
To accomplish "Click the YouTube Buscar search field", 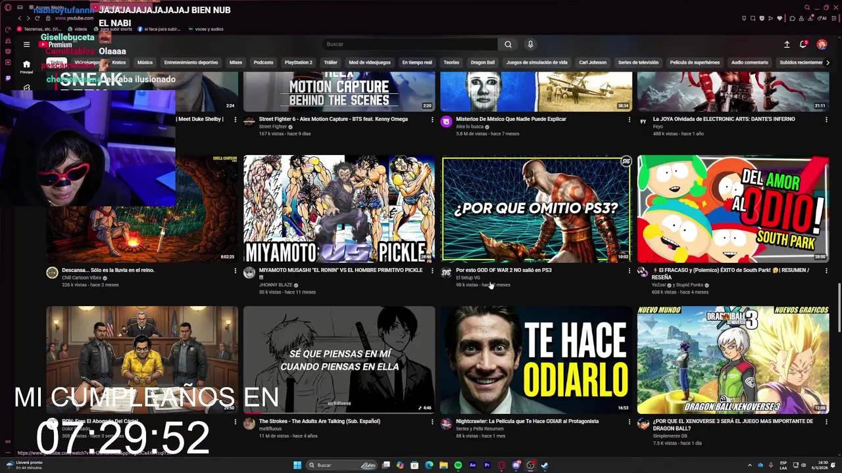I will tap(410, 44).
